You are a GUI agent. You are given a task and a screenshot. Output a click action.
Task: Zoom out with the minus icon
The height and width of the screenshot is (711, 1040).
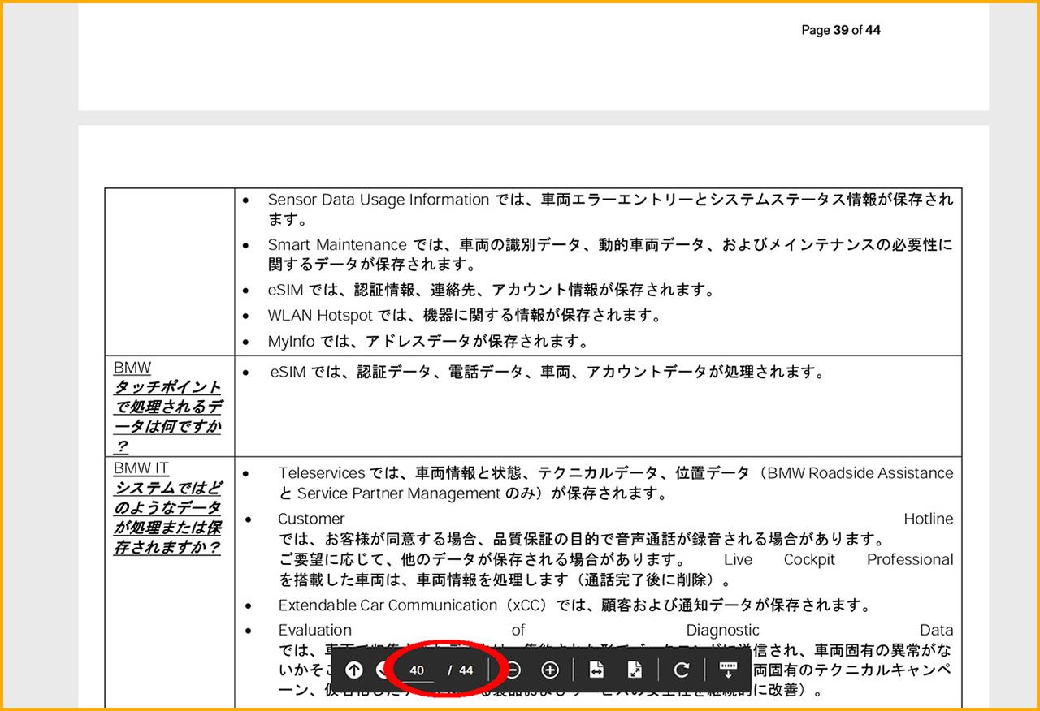click(513, 670)
